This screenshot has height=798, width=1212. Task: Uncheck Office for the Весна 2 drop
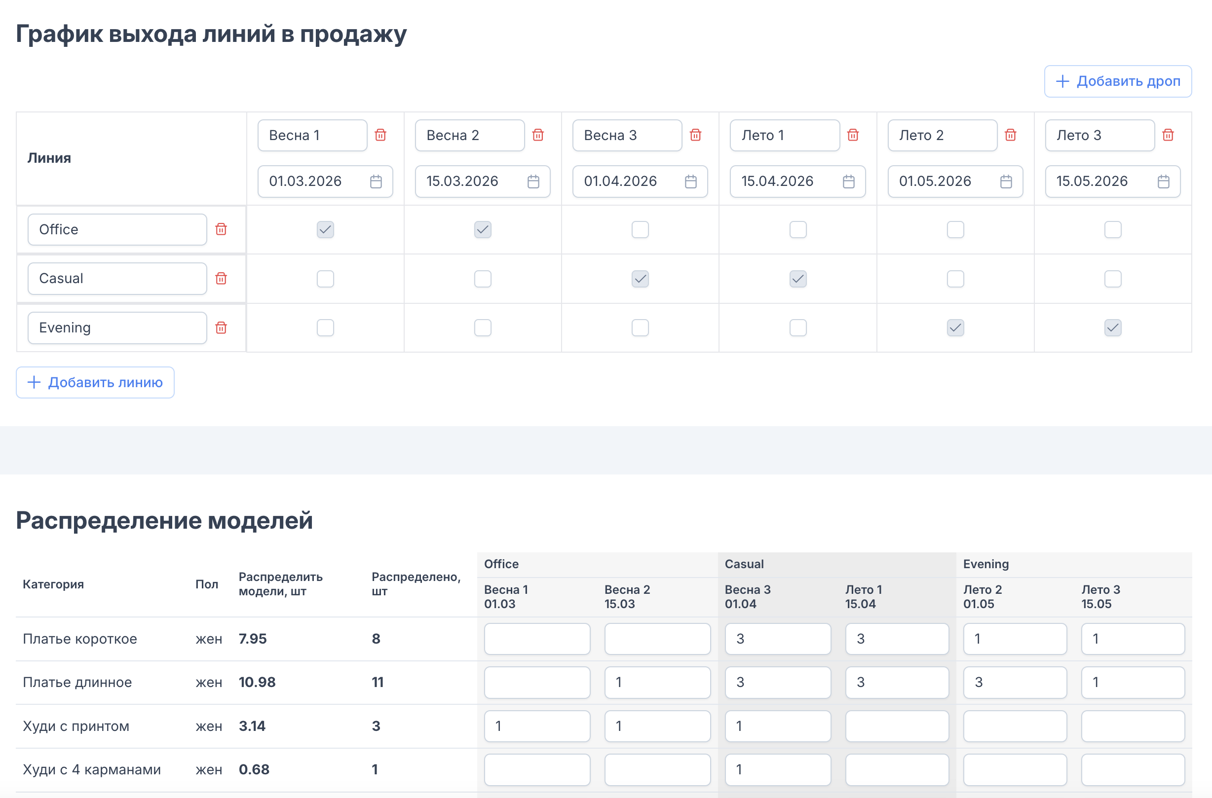483,229
